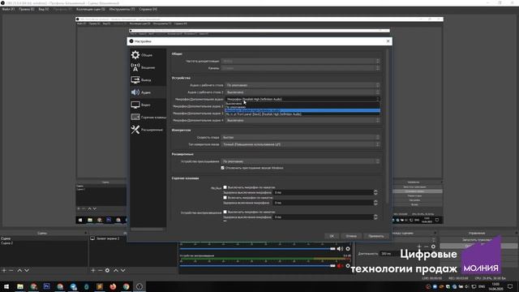Open the Scene Collection menu
The height and width of the screenshot is (292, 519).
click(91, 9)
